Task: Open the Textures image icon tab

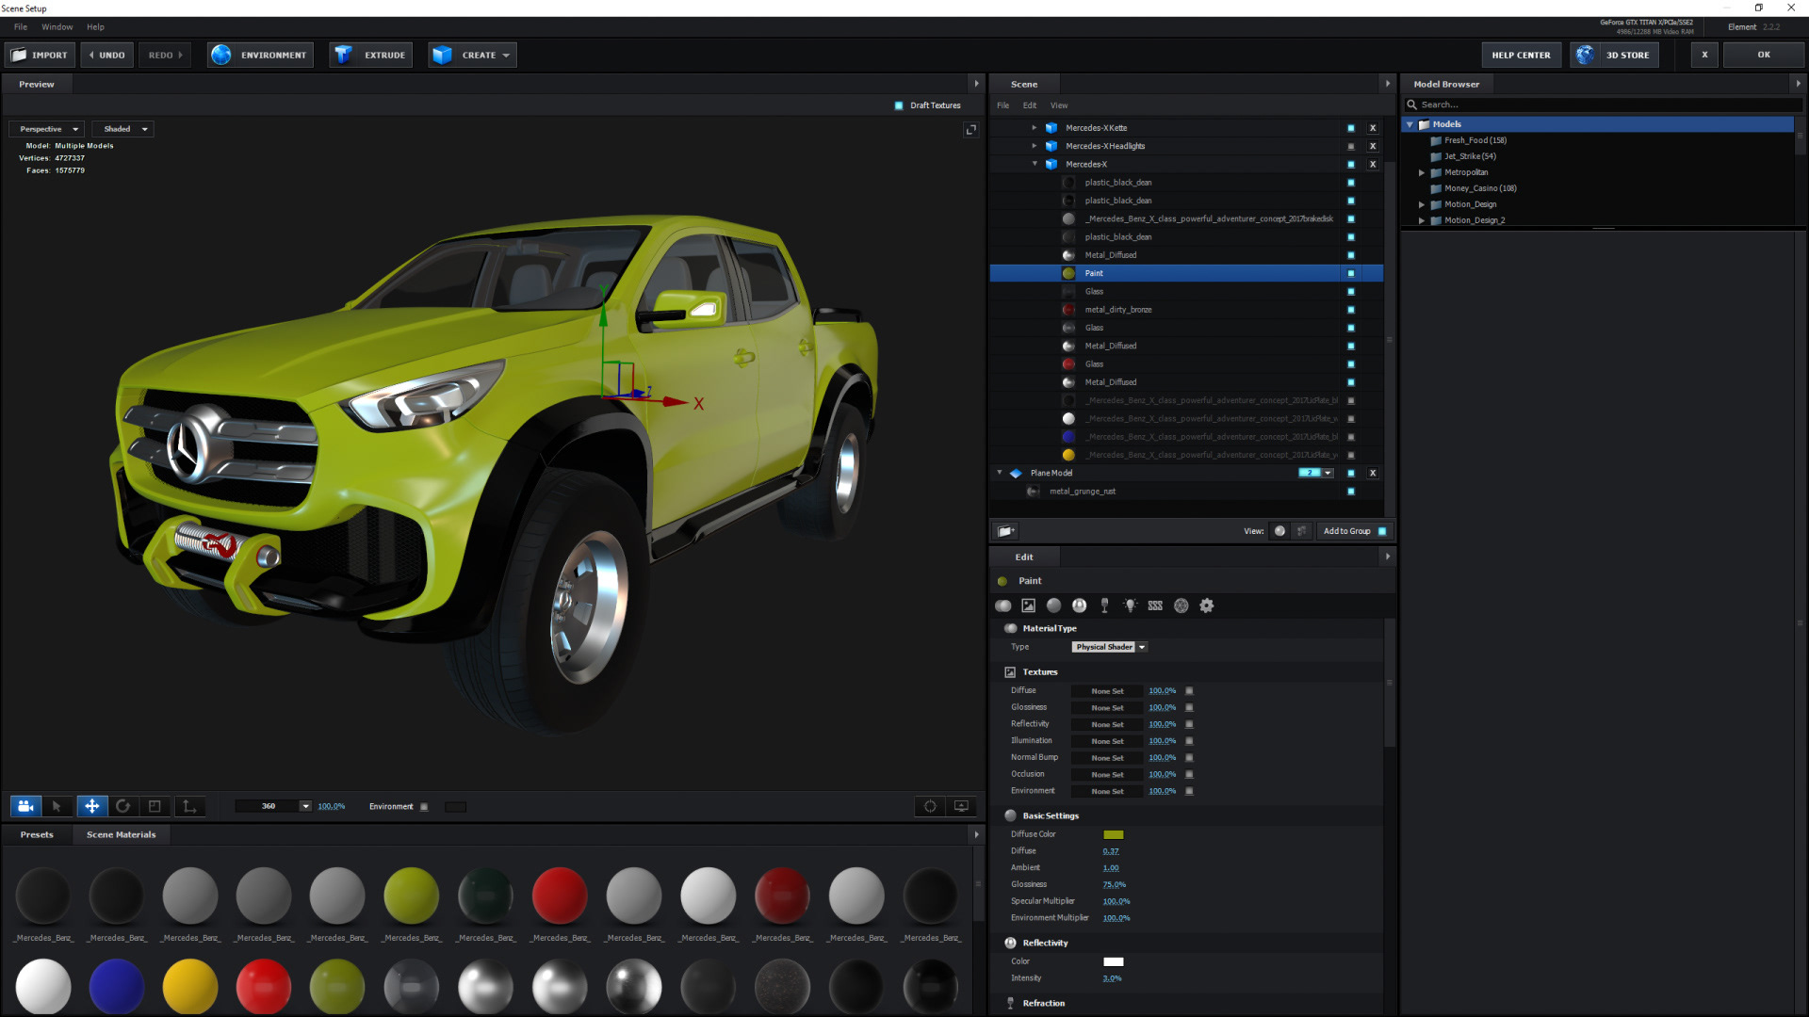Action: click(1028, 605)
